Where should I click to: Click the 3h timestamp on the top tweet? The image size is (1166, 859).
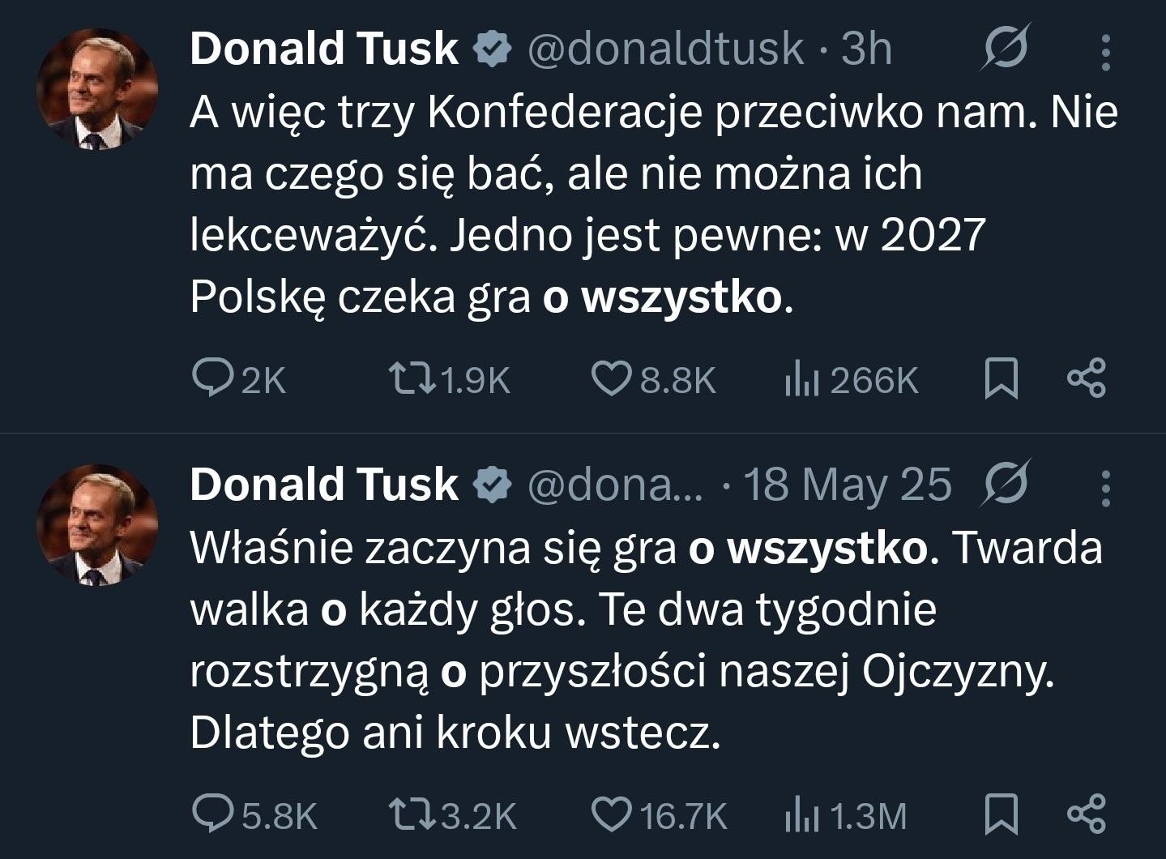coord(862,49)
